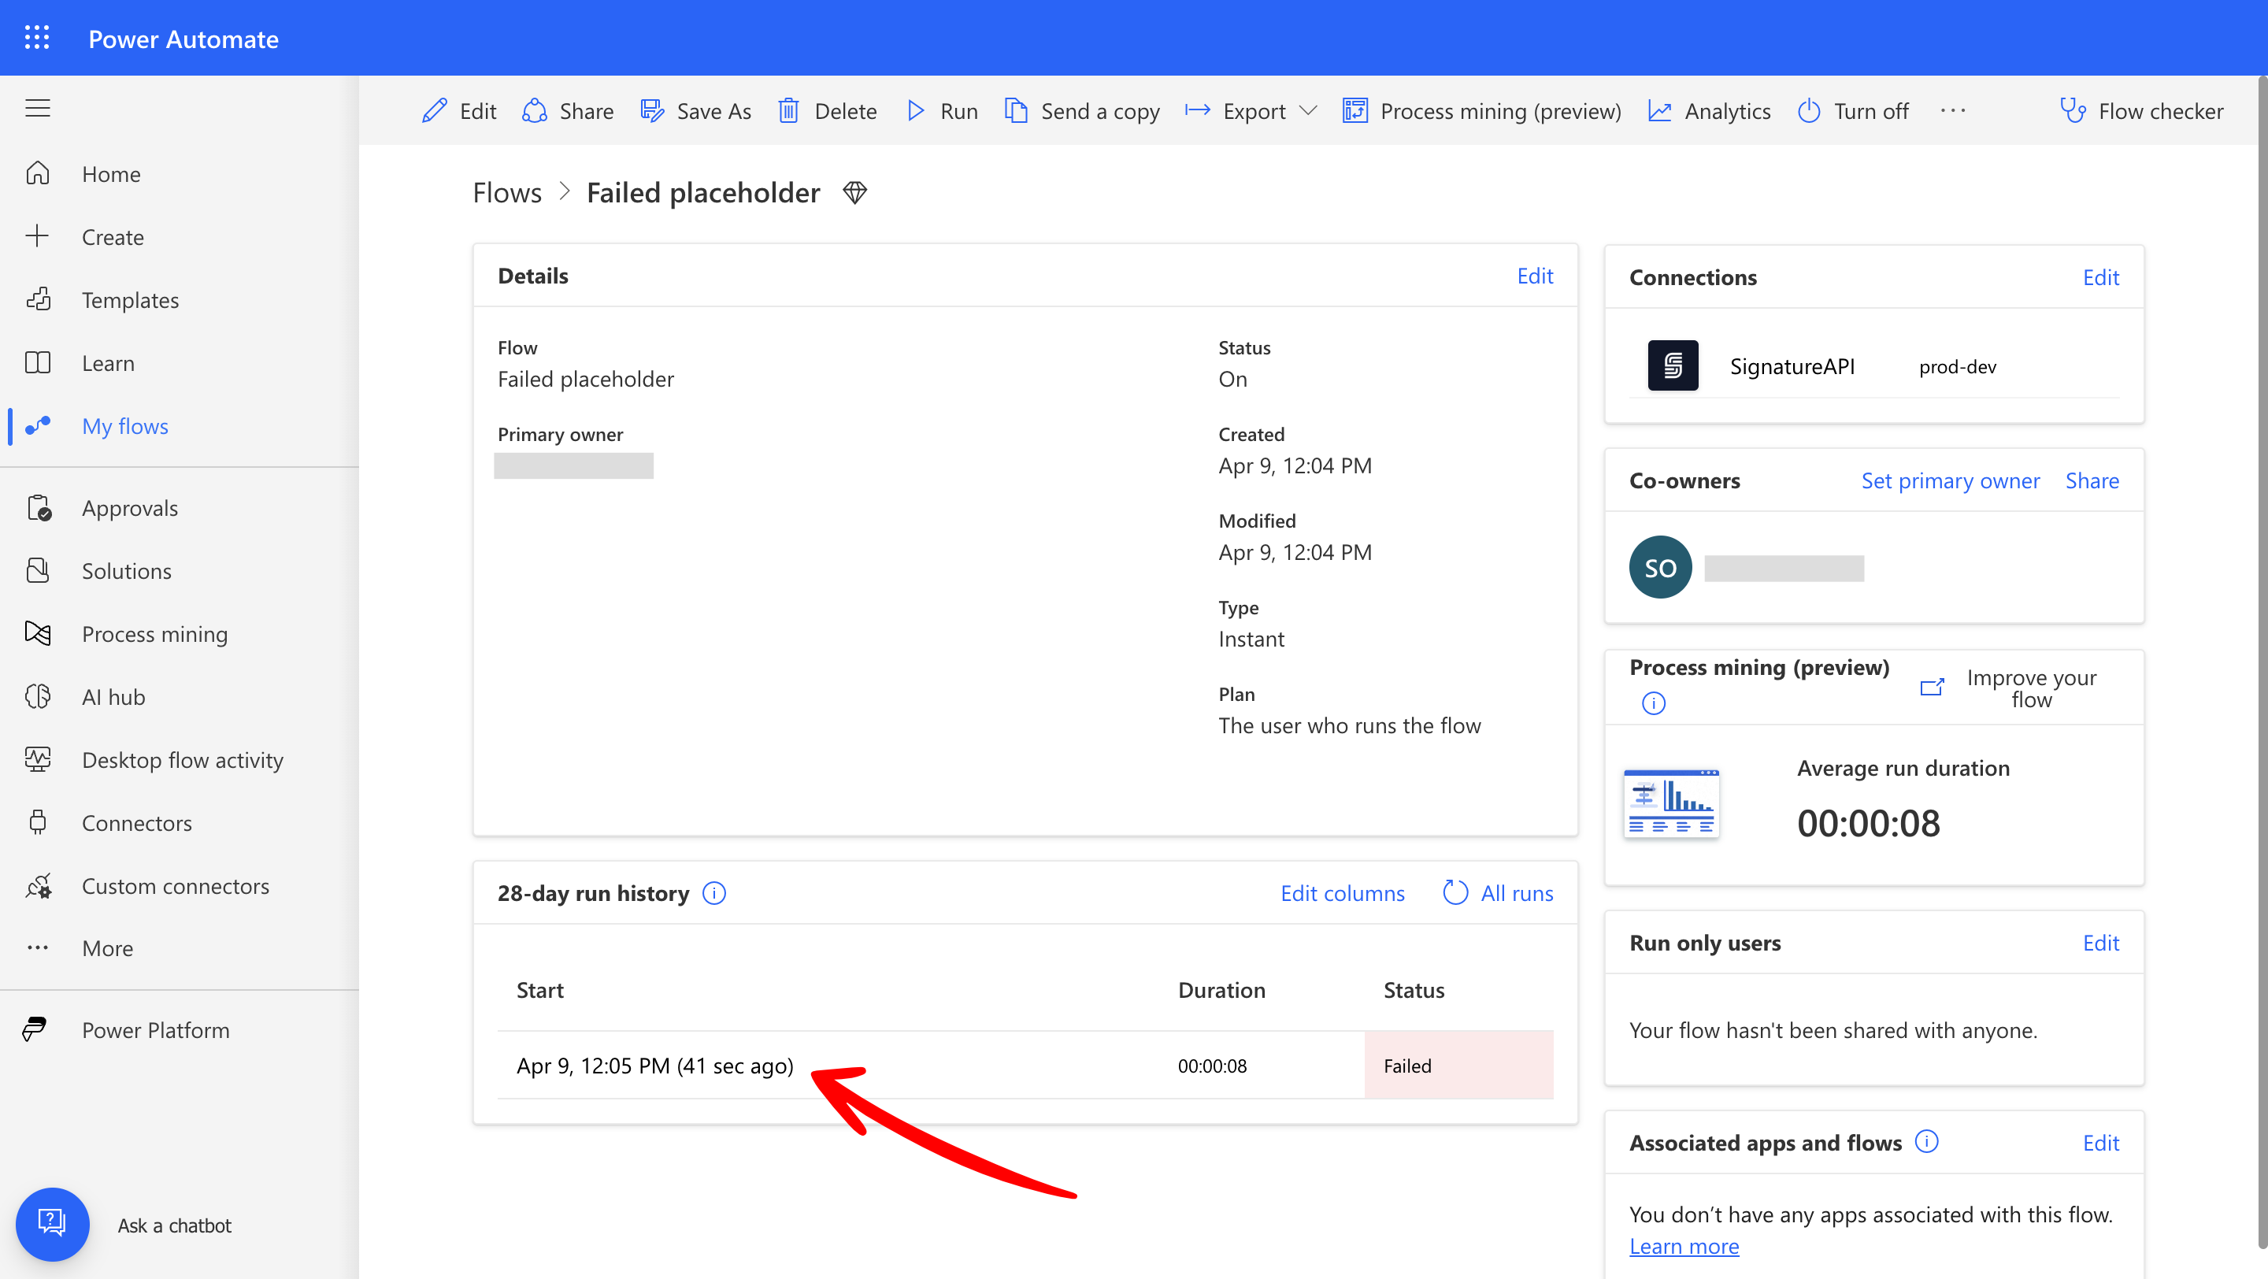Click the Failed status cell
The image size is (2268, 1279).
(1458, 1065)
